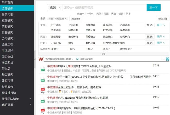Open 阅读排行榜 in the sidebar

(x=9, y=93)
